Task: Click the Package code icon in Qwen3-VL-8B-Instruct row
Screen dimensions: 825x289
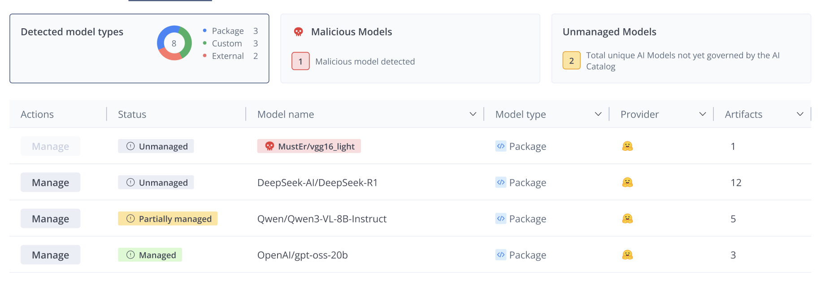Action: click(501, 219)
